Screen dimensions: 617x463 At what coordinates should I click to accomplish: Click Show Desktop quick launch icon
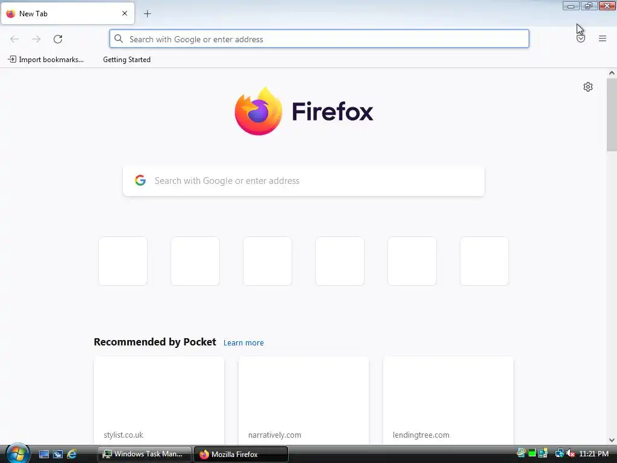tap(43, 455)
